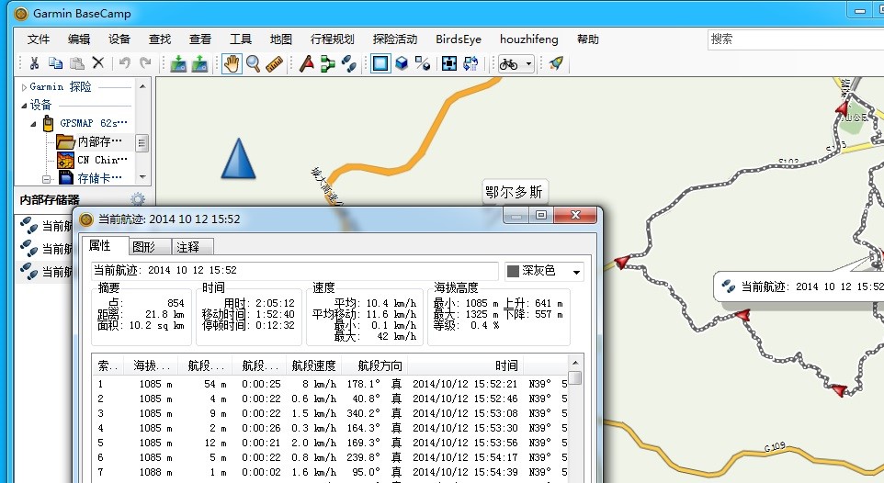
Task: Select the New Route tool
Action: [327, 63]
